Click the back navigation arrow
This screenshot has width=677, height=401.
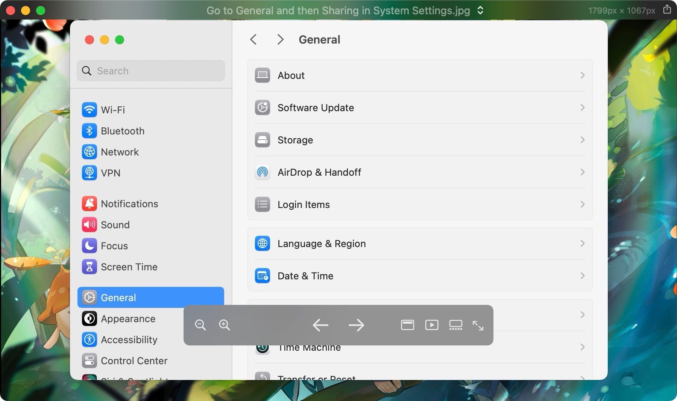pyautogui.click(x=253, y=39)
